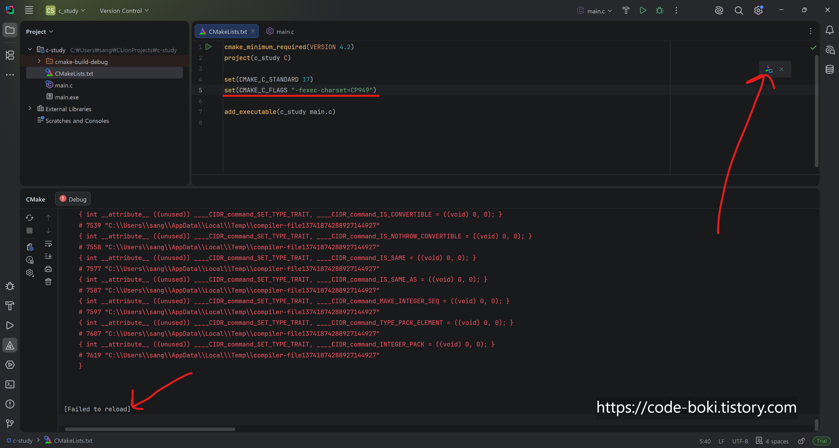This screenshot has height=448, width=839.
Task: Click the horizontal scrollbar in CMake output
Action: (x=150, y=429)
